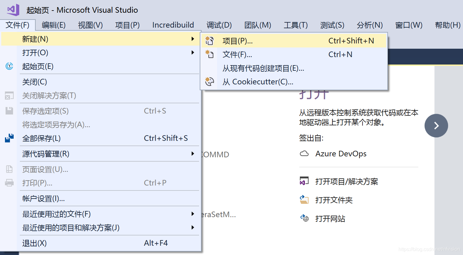Click the 打开文件夹 link

[334, 200]
